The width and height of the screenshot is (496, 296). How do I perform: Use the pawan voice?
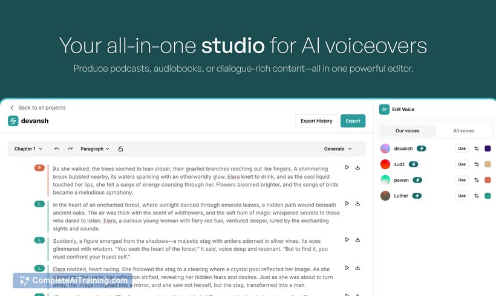(x=462, y=180)
